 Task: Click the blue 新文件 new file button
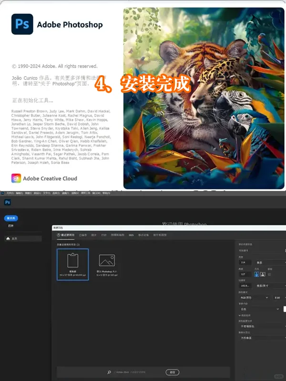[11, 218]
